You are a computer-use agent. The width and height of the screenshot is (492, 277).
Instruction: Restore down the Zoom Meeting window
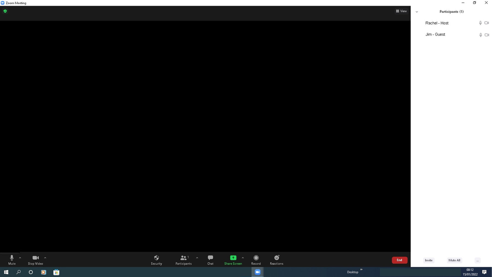(x=475, y=3)
